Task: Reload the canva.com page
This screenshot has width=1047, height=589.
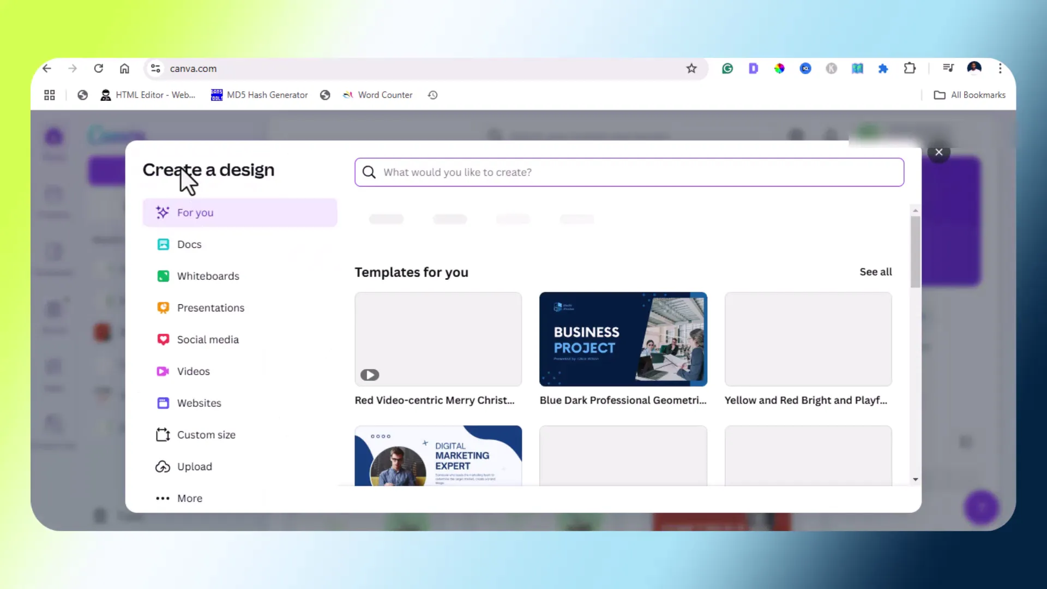Action: click(99, 69)
